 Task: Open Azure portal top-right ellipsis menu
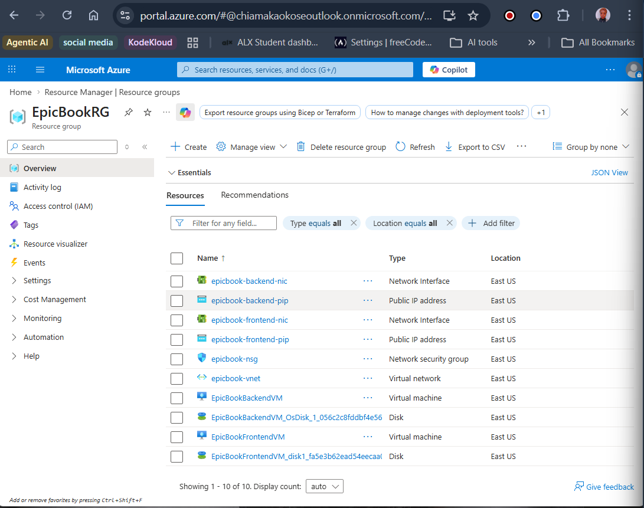[610, 70]
